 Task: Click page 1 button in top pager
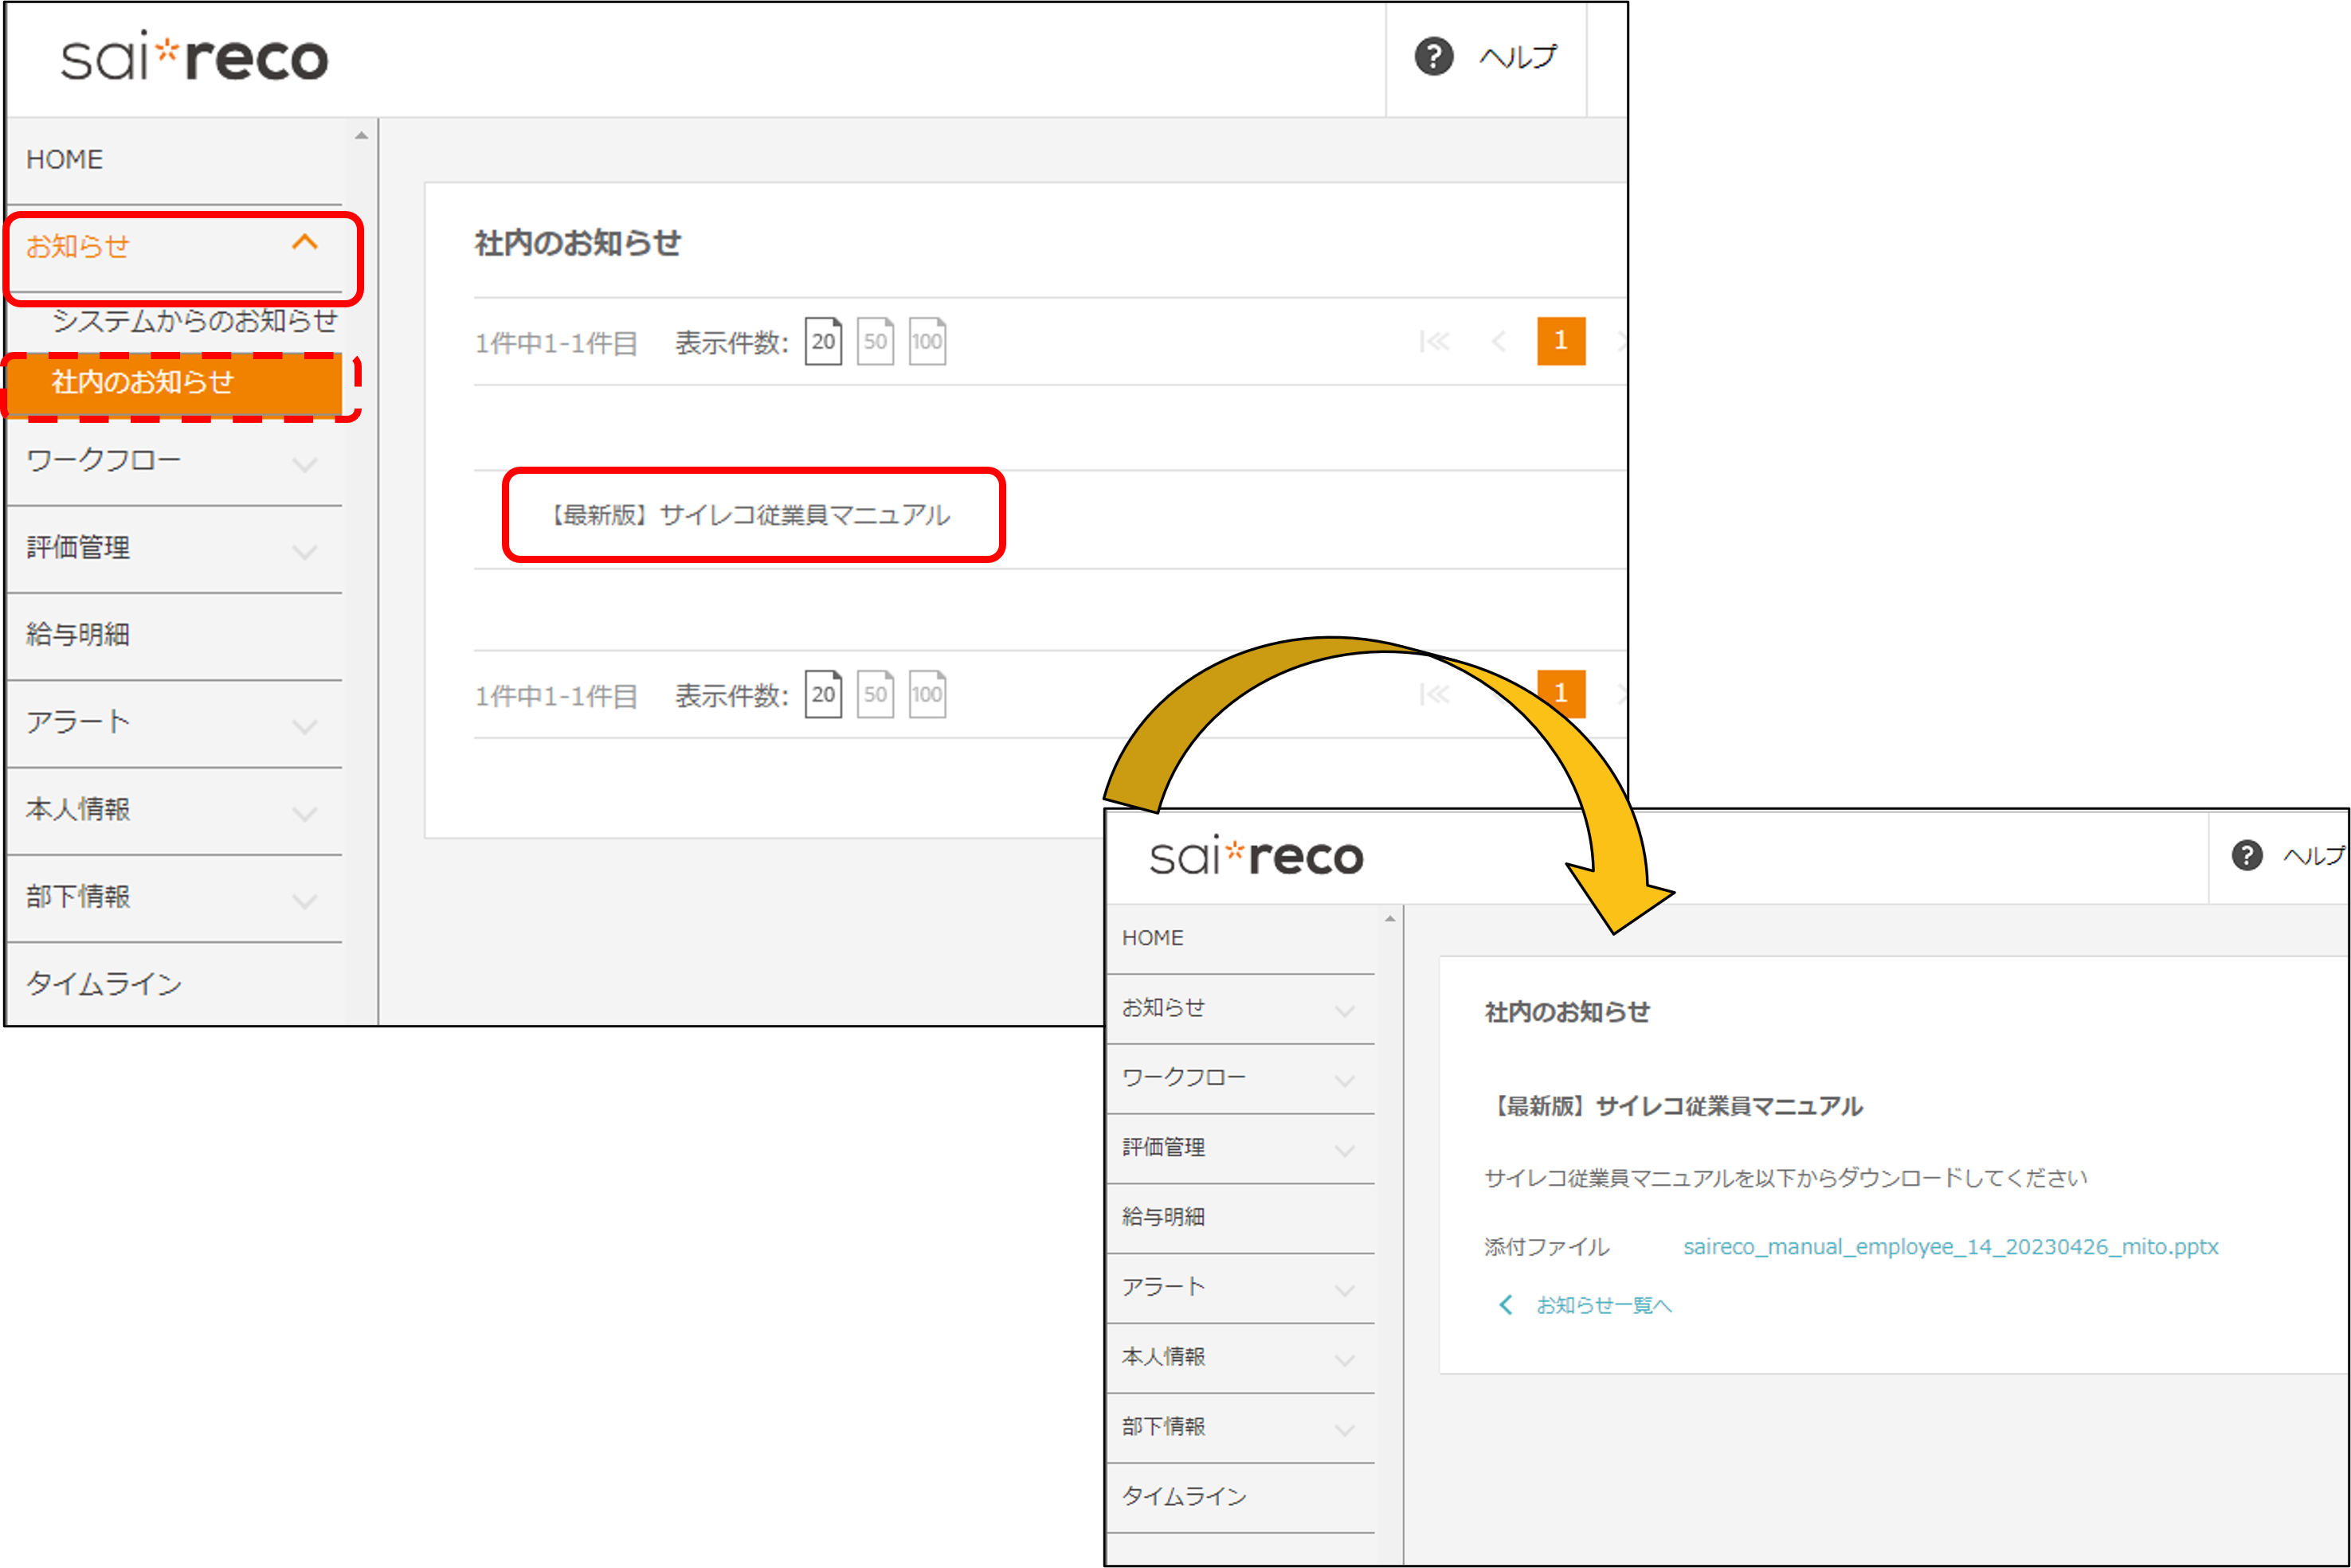click(1560, 341)
